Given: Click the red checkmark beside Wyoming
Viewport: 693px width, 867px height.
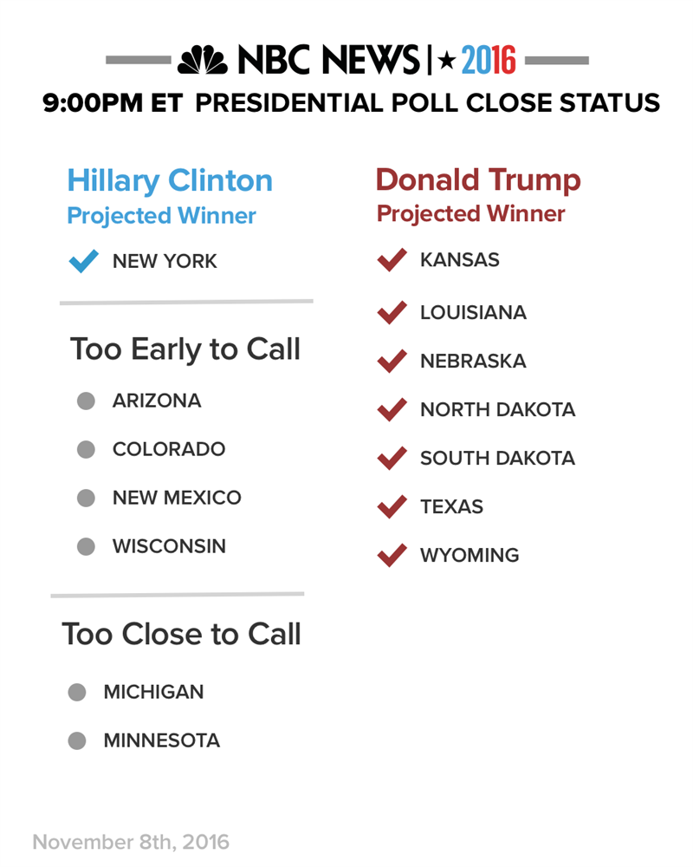Looking at the screenshot, I should click(392, 555).
